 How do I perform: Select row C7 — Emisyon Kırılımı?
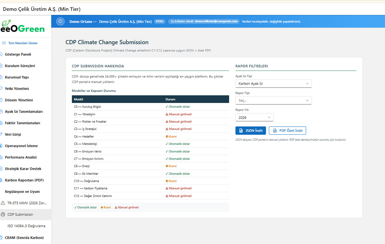coord(150,159)
